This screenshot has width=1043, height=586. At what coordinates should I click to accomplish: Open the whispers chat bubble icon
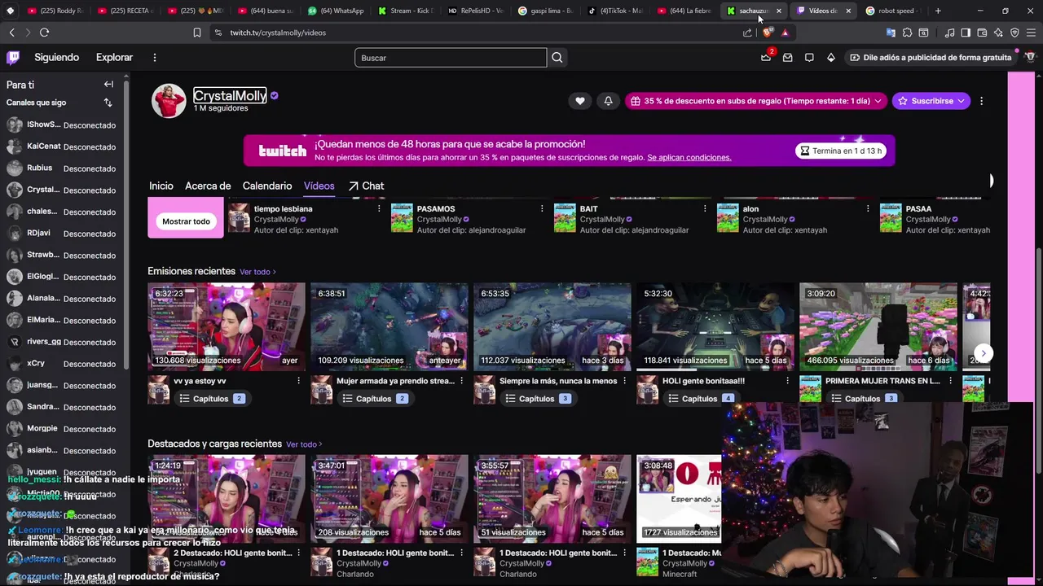tap(809, 57)
